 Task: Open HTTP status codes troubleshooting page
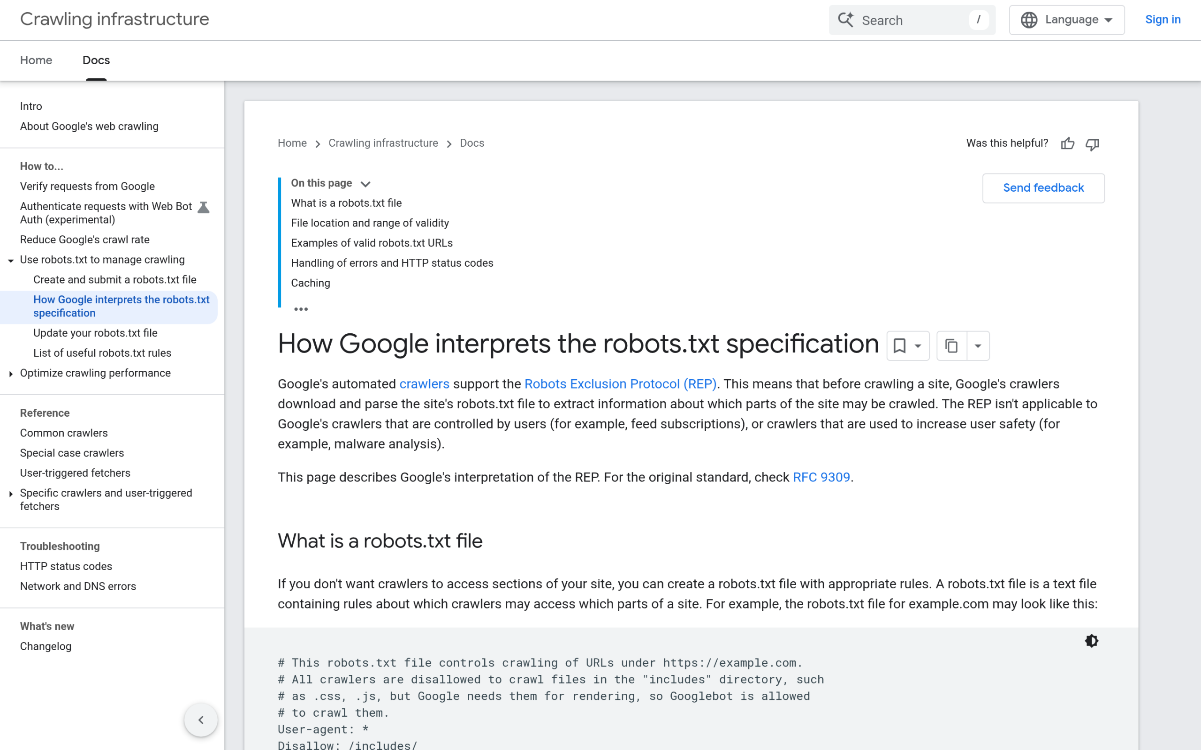point(66,566)
